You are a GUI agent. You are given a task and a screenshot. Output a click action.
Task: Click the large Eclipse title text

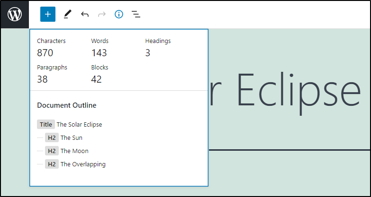pyautogui.click(x=299, y=93)
